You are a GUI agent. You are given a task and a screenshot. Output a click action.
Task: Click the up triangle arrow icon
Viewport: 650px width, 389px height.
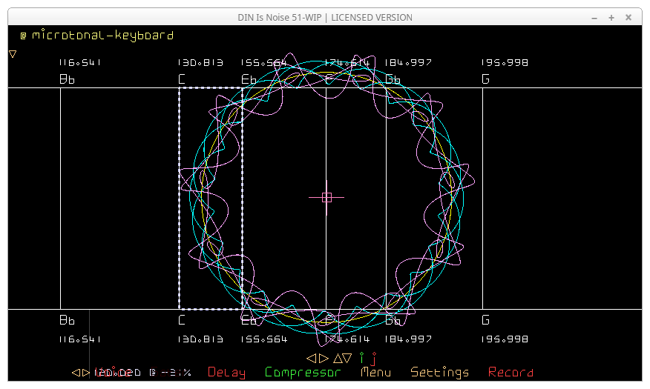[x=337, y=358]
